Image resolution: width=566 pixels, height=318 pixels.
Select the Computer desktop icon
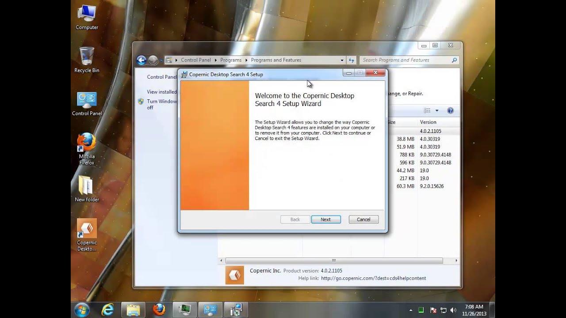pos(87,18)
